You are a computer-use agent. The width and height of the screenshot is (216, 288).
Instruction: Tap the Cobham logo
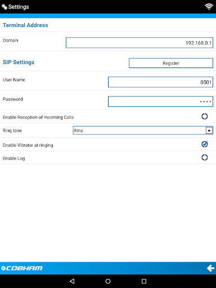coord(22,268)
